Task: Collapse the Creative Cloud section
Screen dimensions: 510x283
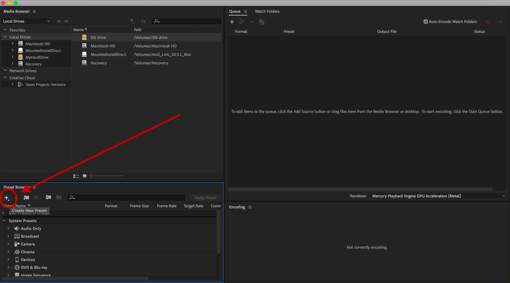Action: [x=5, y=77]
